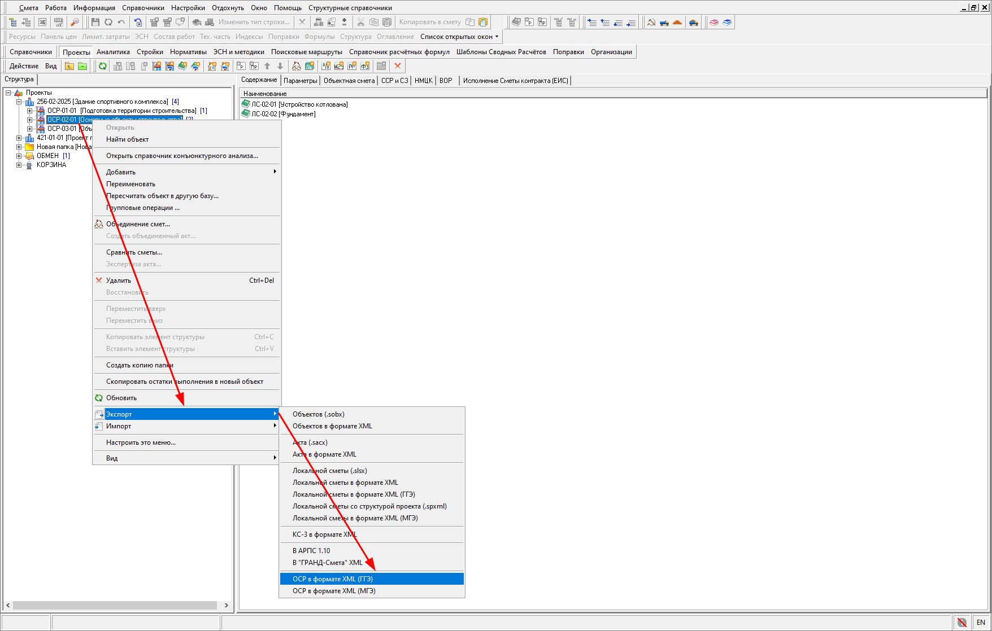
Task: Open the Нормативы section tab
Action: coord(188,52)
